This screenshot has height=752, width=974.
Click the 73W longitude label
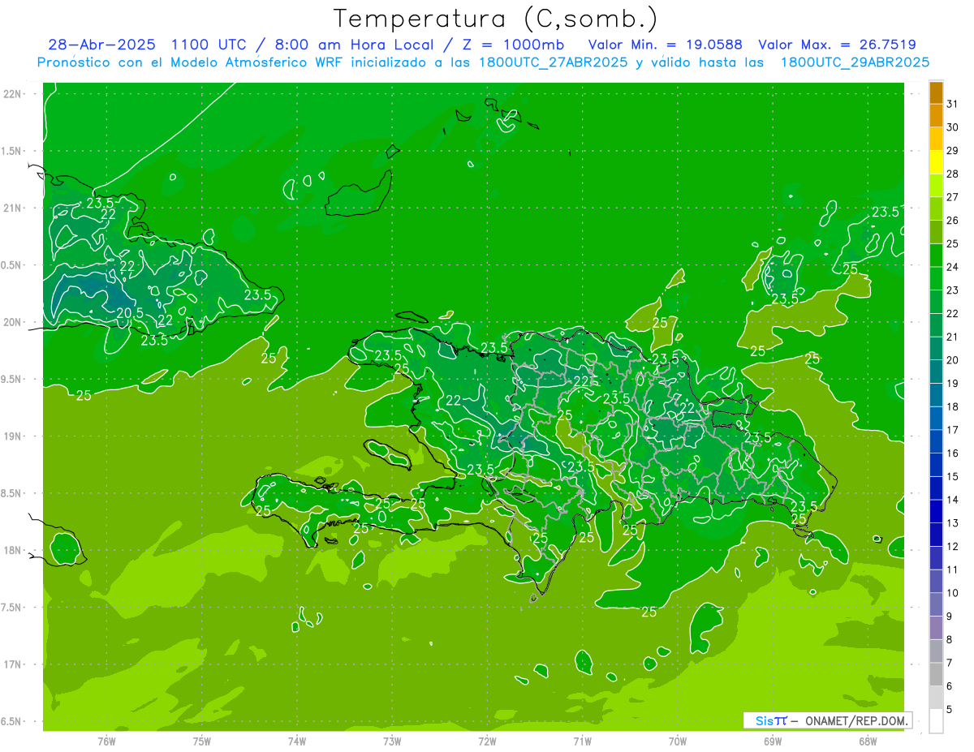pos(392,741)
